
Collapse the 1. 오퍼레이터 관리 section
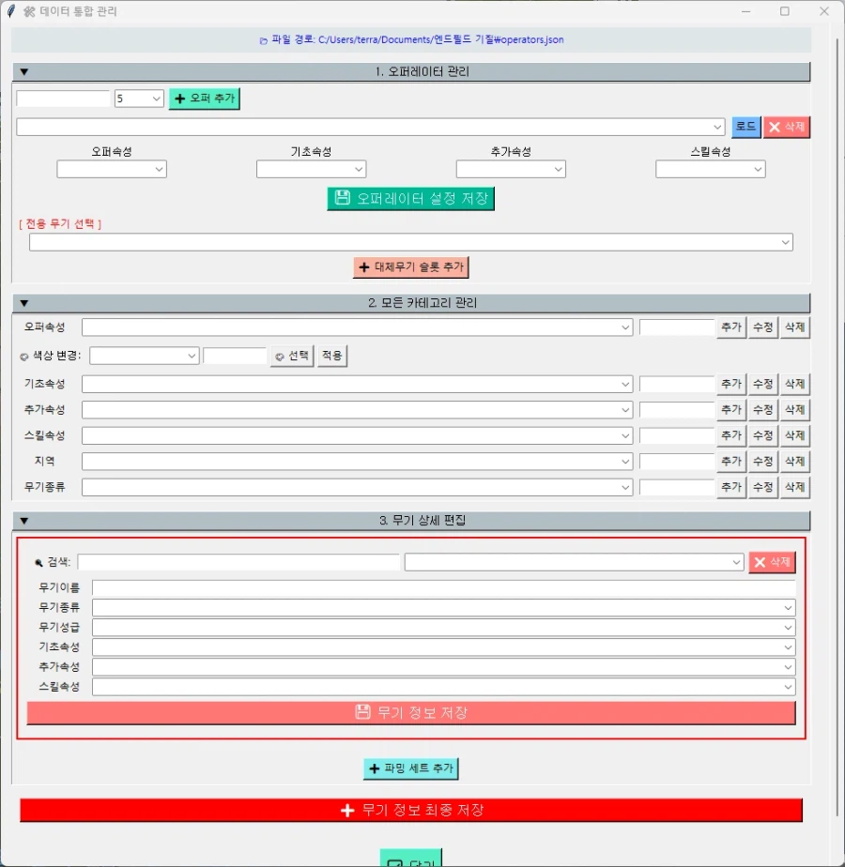point(24,72)
